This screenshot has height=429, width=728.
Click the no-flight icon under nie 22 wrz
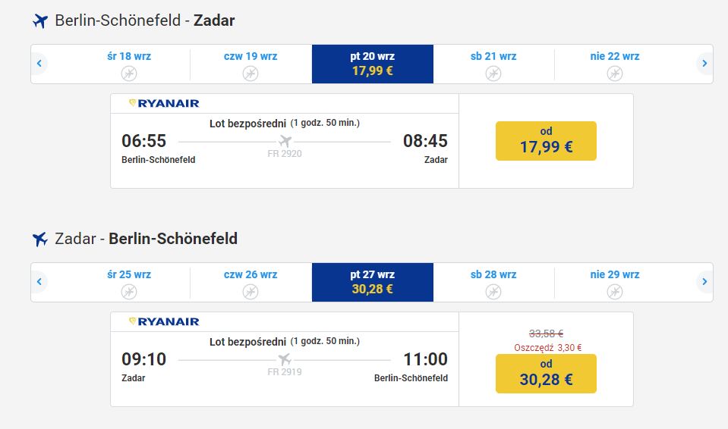(615, 74)
